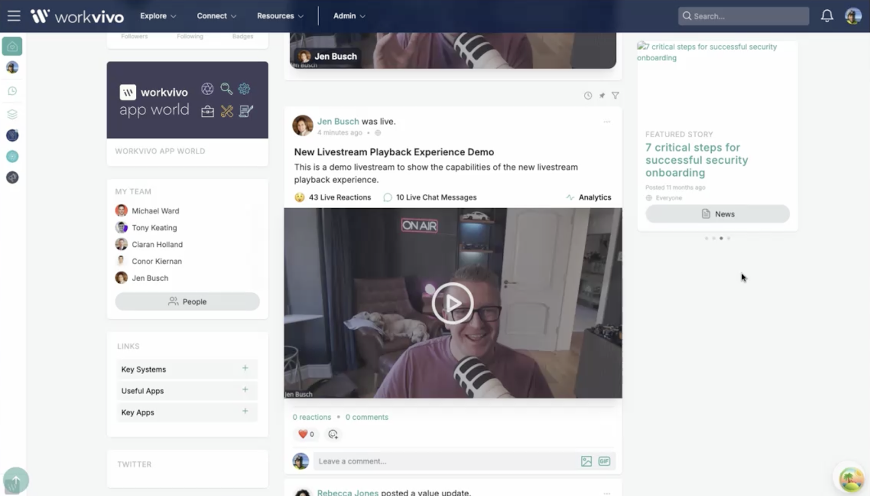Open the hamburger menu in top bar
This screenshot has height=496, width=870.
click(x=14, y=16)
